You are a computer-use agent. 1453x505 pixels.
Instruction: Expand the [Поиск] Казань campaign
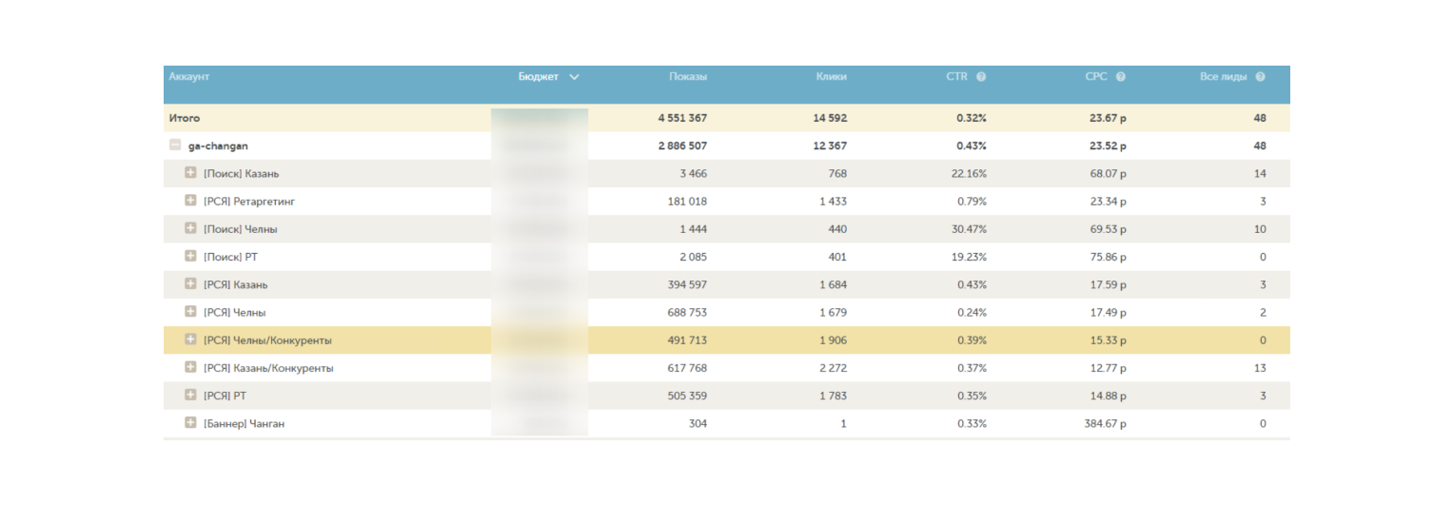tap(190, 173)
